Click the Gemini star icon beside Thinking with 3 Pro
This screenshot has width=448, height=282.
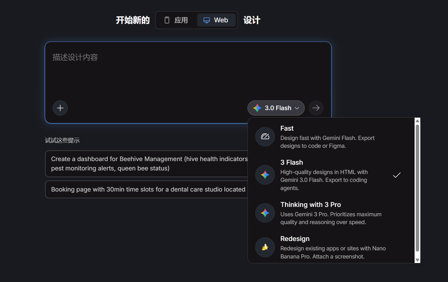265,213
